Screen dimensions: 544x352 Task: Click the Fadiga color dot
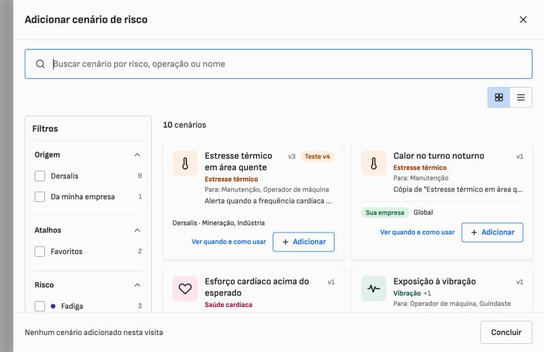53,306
